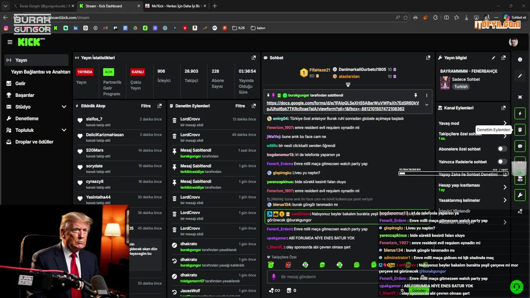Unpin the pinned chat message
The height and width of the screenshot is (298, 530).
416,95
